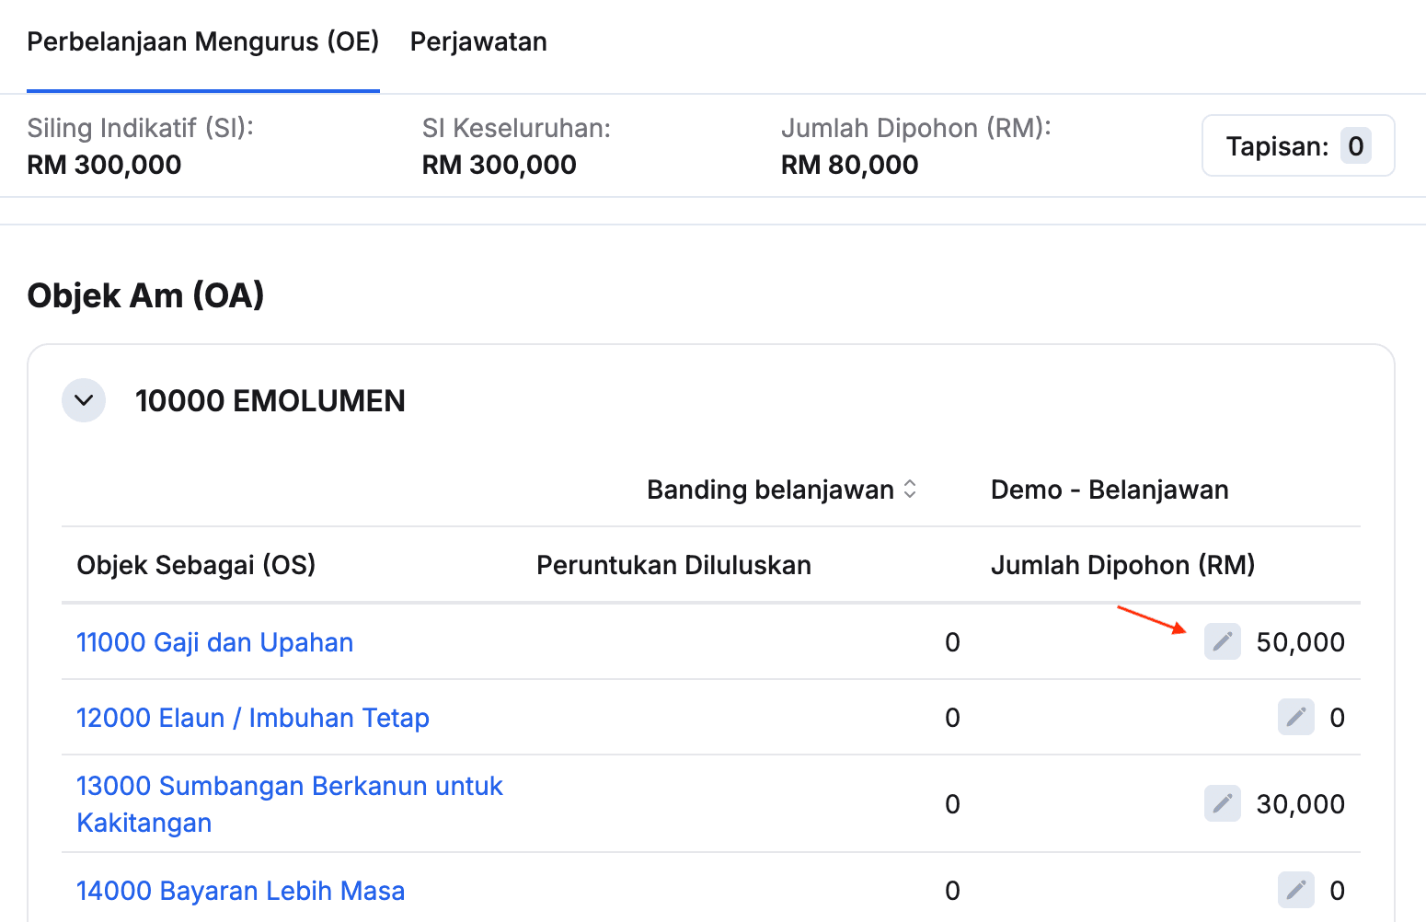Go to 12000 Elaun / Imbuhan Tetap
1426x922 pixels.
tap(252, 718)
